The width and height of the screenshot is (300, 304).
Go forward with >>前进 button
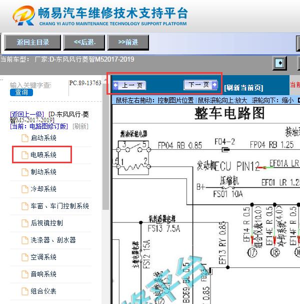(128, 42)
